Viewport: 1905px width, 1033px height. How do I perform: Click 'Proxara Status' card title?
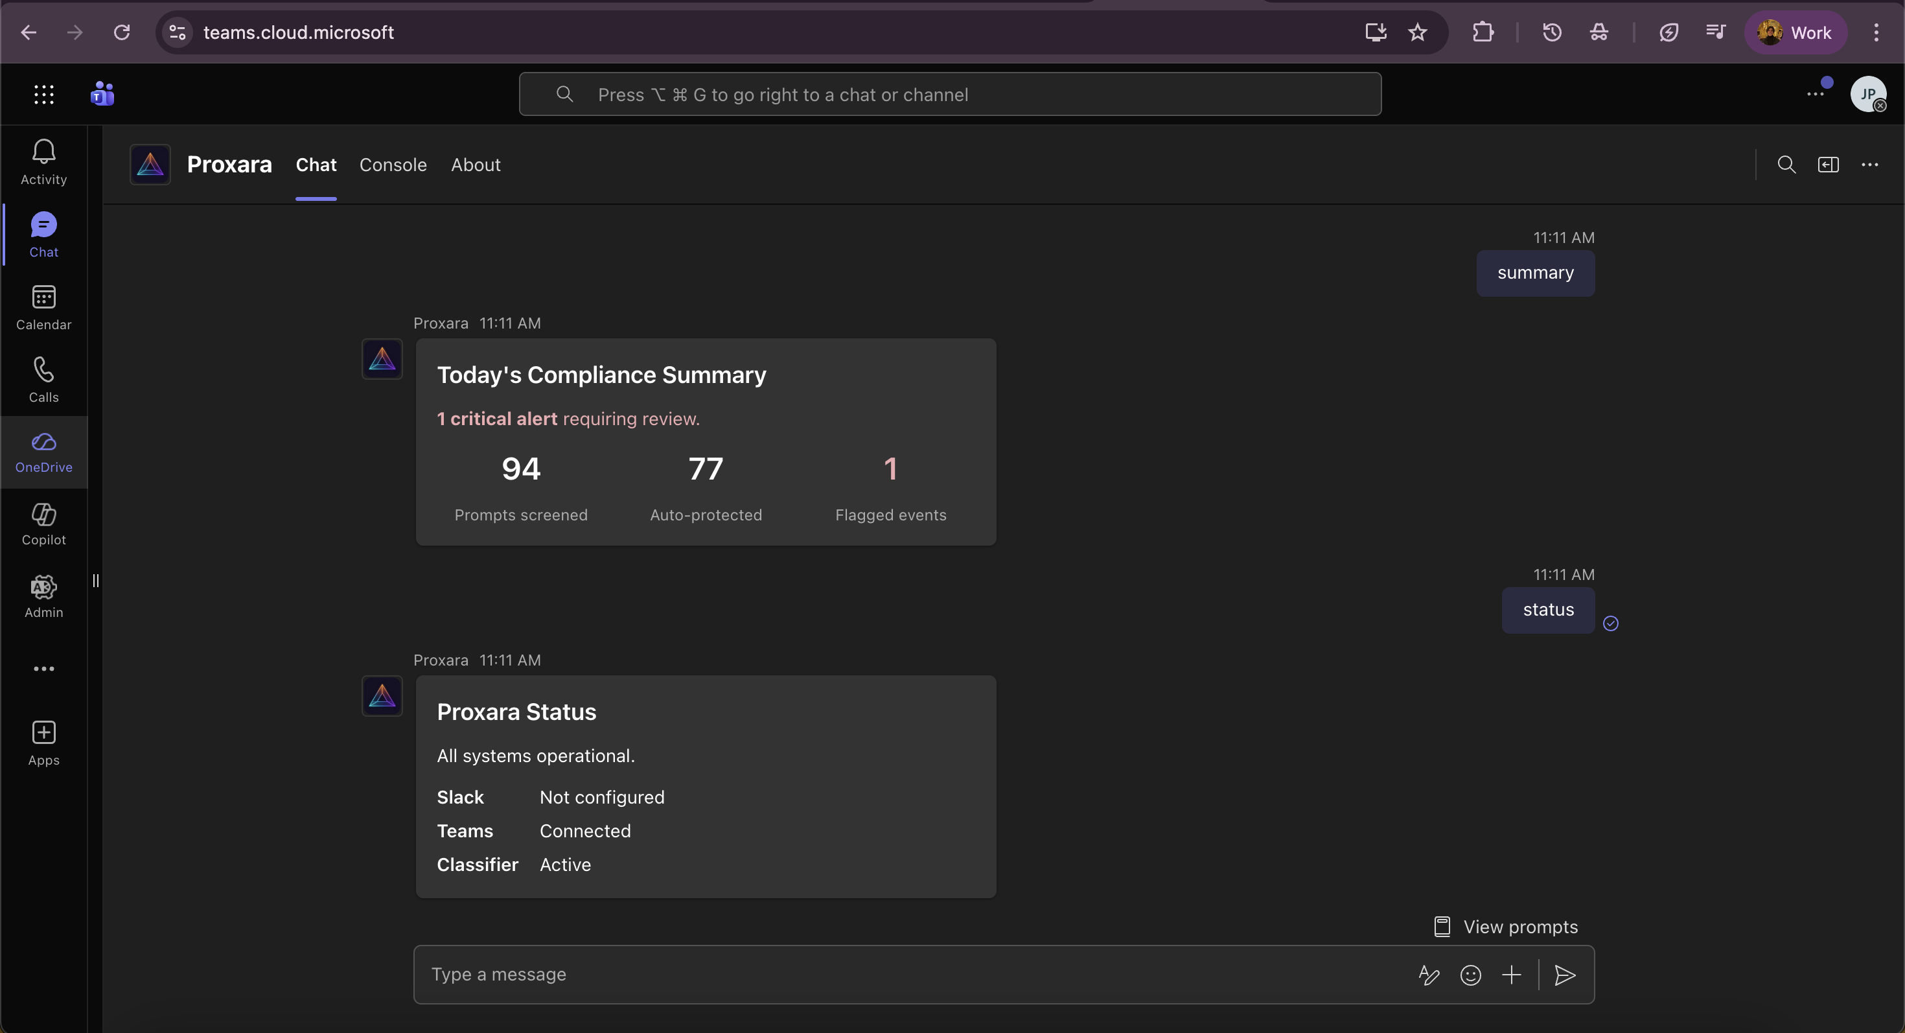pyautogui.click(x=516, y=712)
